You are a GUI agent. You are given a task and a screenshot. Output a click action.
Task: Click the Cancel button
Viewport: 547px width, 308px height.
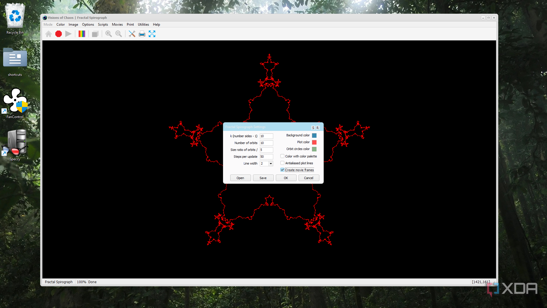tap(309, 178)
